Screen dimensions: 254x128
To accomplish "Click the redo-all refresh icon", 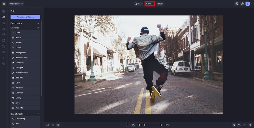I will click(234, 125).
